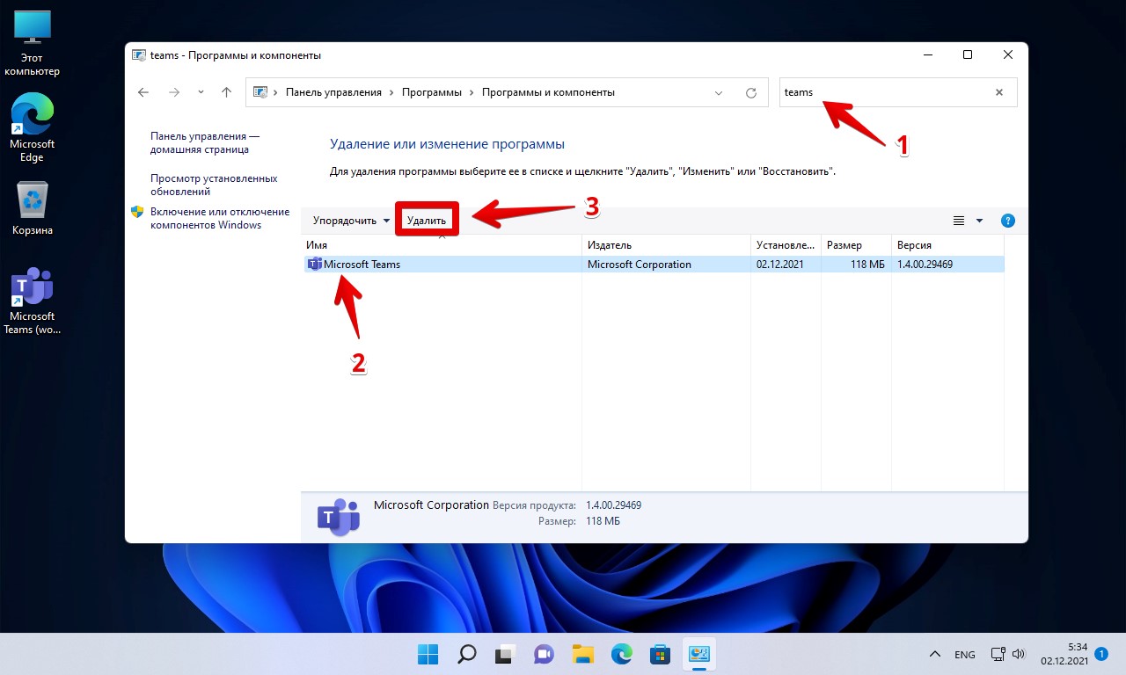
Task: Click the control panel icon in the address bar
Action: (260, 92)
